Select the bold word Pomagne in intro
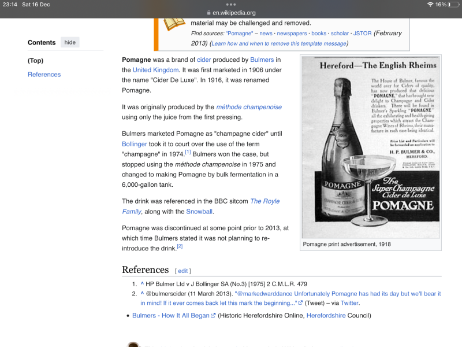Image resolution: width=462 pixels, height=347 pixels. [136, 60]
